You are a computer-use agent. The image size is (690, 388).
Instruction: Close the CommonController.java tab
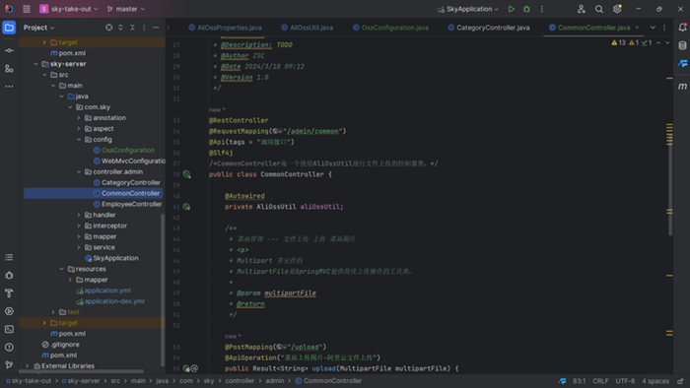tap(637, 28)
